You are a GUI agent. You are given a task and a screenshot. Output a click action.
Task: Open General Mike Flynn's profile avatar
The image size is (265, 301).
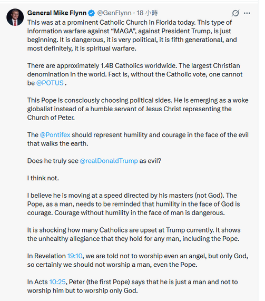click(15, 17)
